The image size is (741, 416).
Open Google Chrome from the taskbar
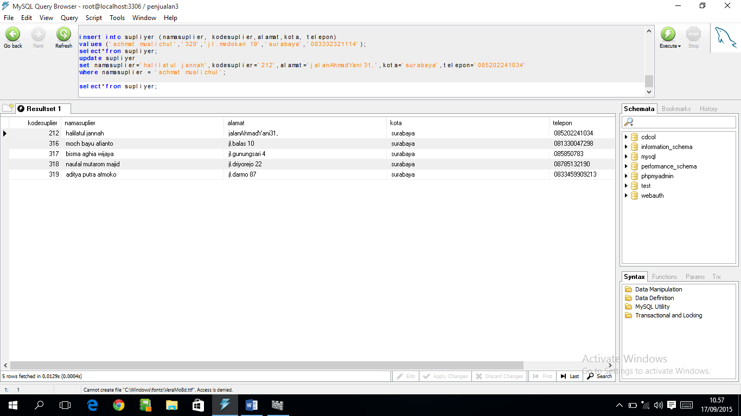point(118,405)
